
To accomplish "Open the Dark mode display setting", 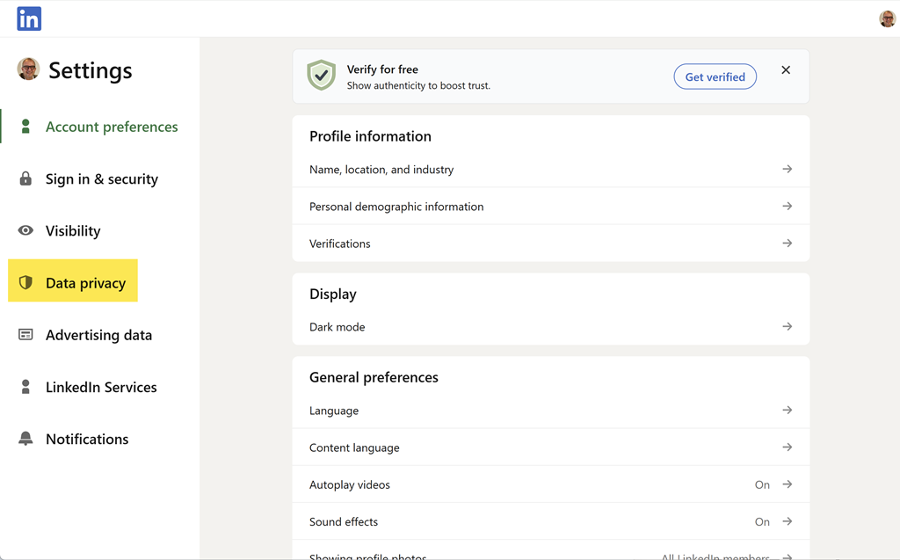I will (x=550, y=327).
